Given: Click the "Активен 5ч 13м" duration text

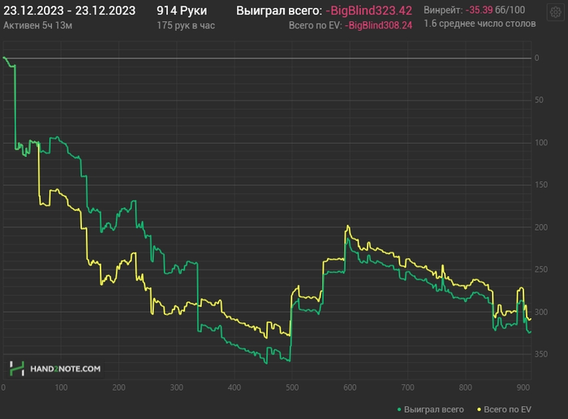Looking at the screenshot, I should pos(37,25).
